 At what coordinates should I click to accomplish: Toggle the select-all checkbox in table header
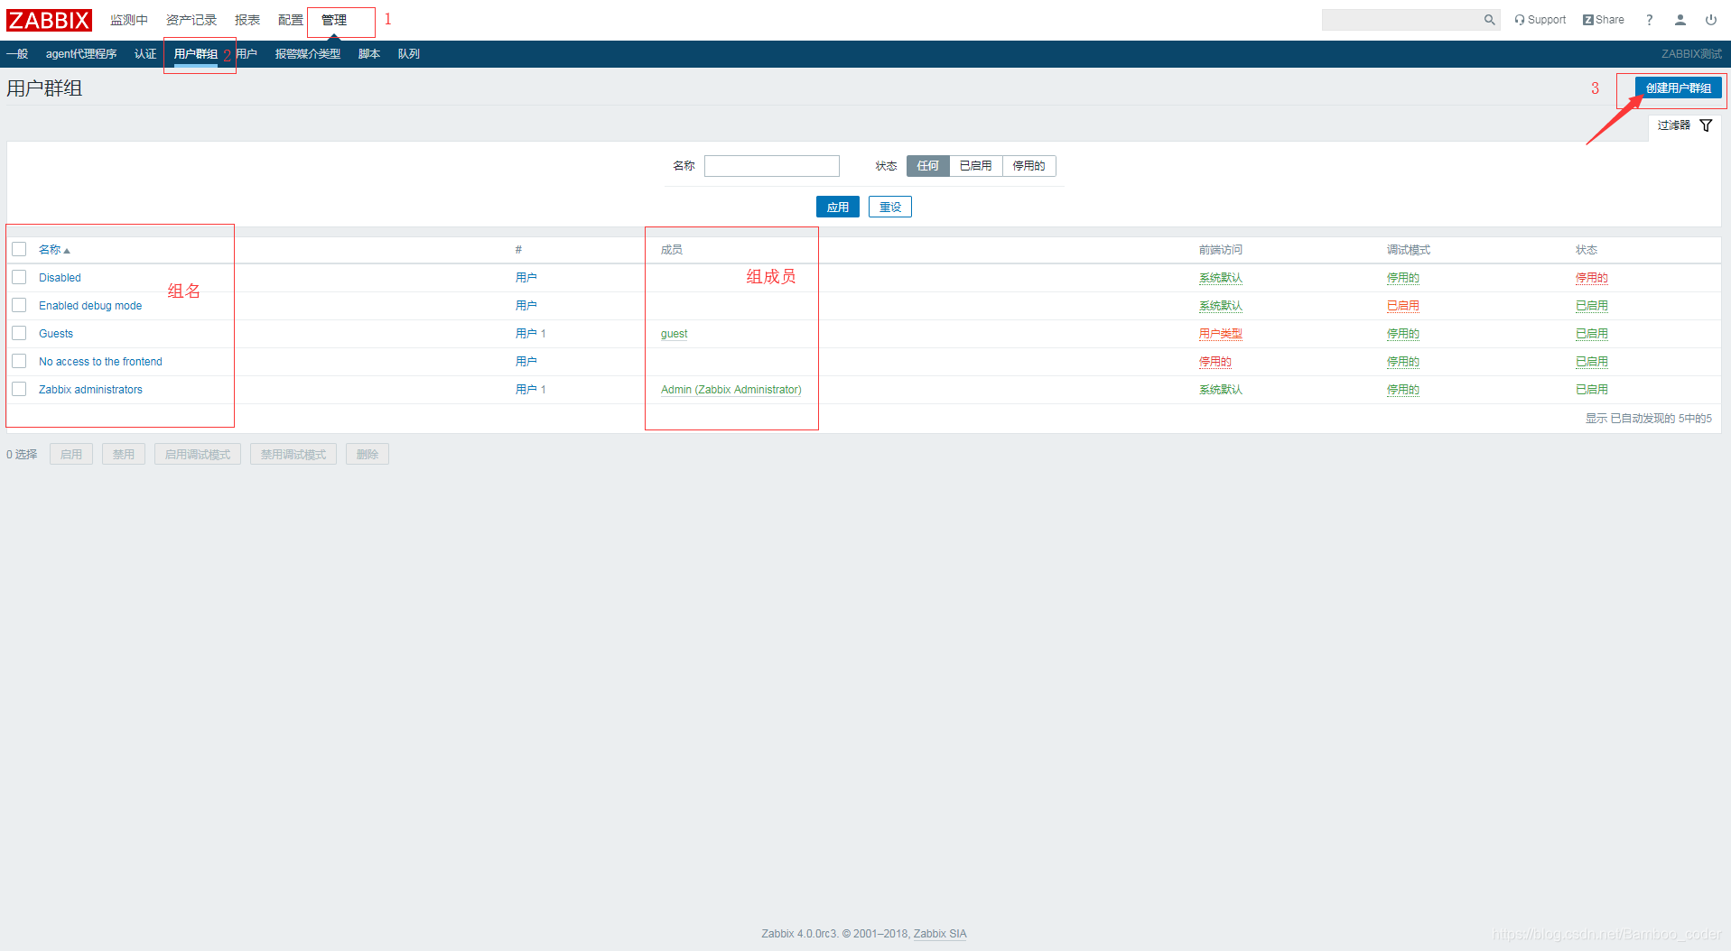(19, 249)
